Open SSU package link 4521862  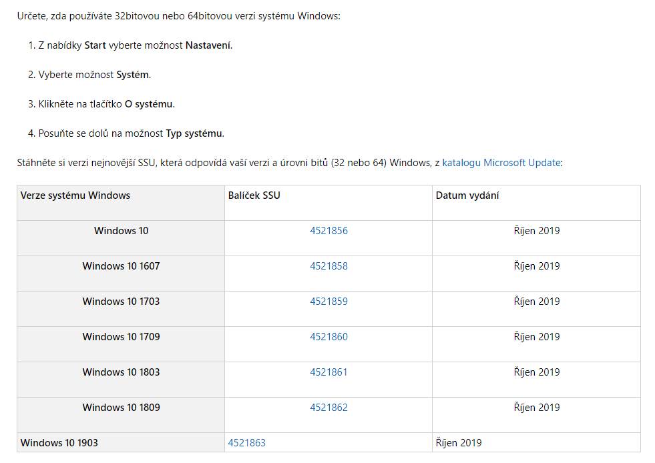click(329, 408)
